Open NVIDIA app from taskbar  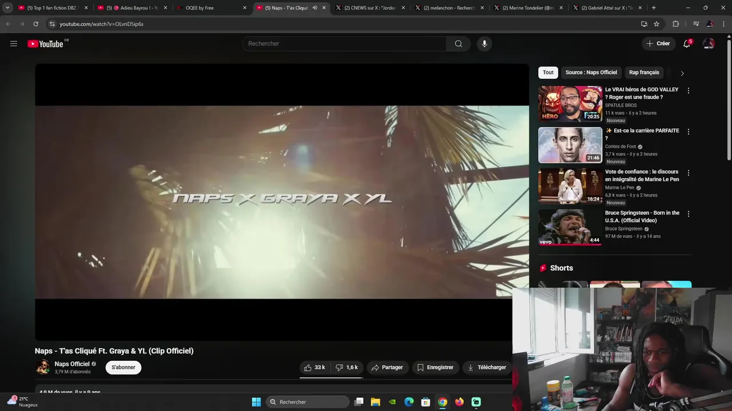392,402
